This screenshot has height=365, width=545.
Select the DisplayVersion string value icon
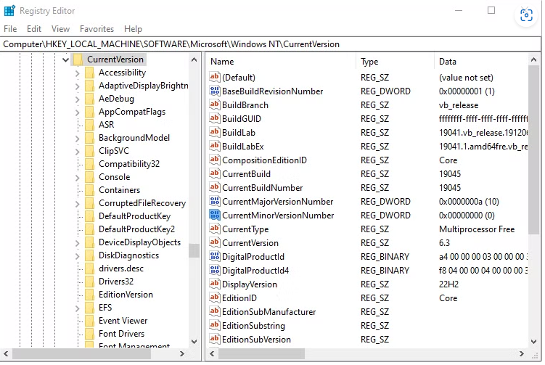point(215,284)
